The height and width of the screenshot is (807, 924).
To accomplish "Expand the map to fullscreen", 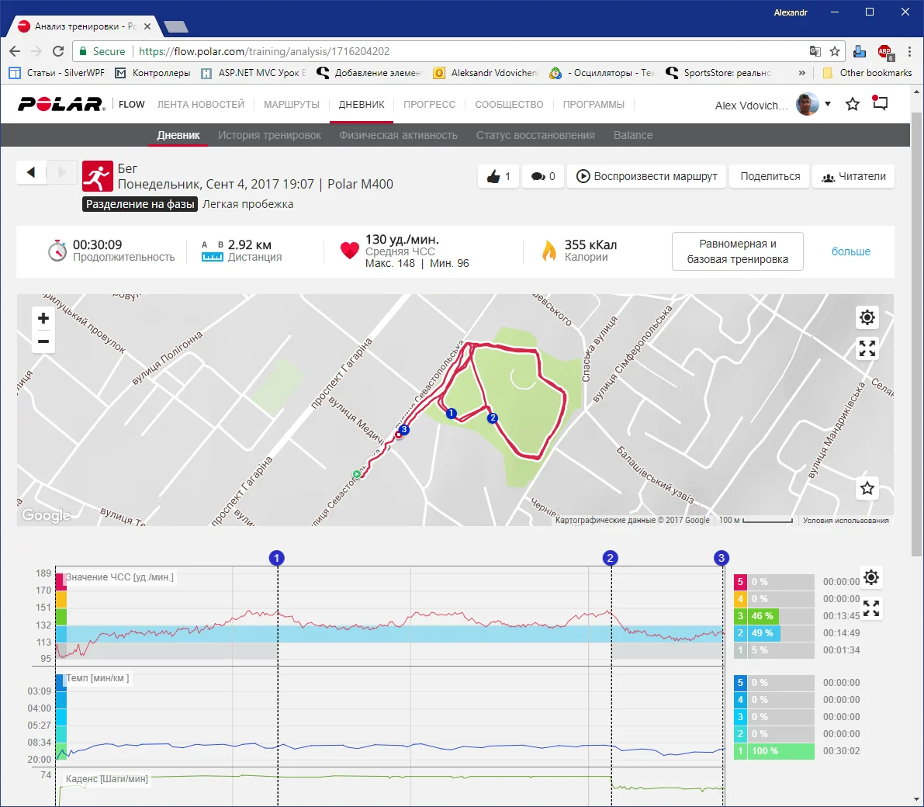I will [x=867, y=349].
